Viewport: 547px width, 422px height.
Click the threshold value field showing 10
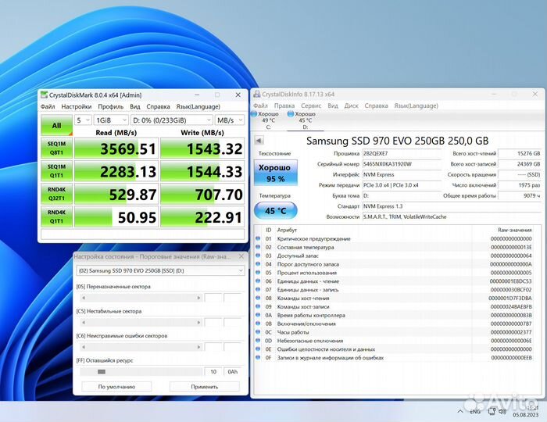coord(213,372)
